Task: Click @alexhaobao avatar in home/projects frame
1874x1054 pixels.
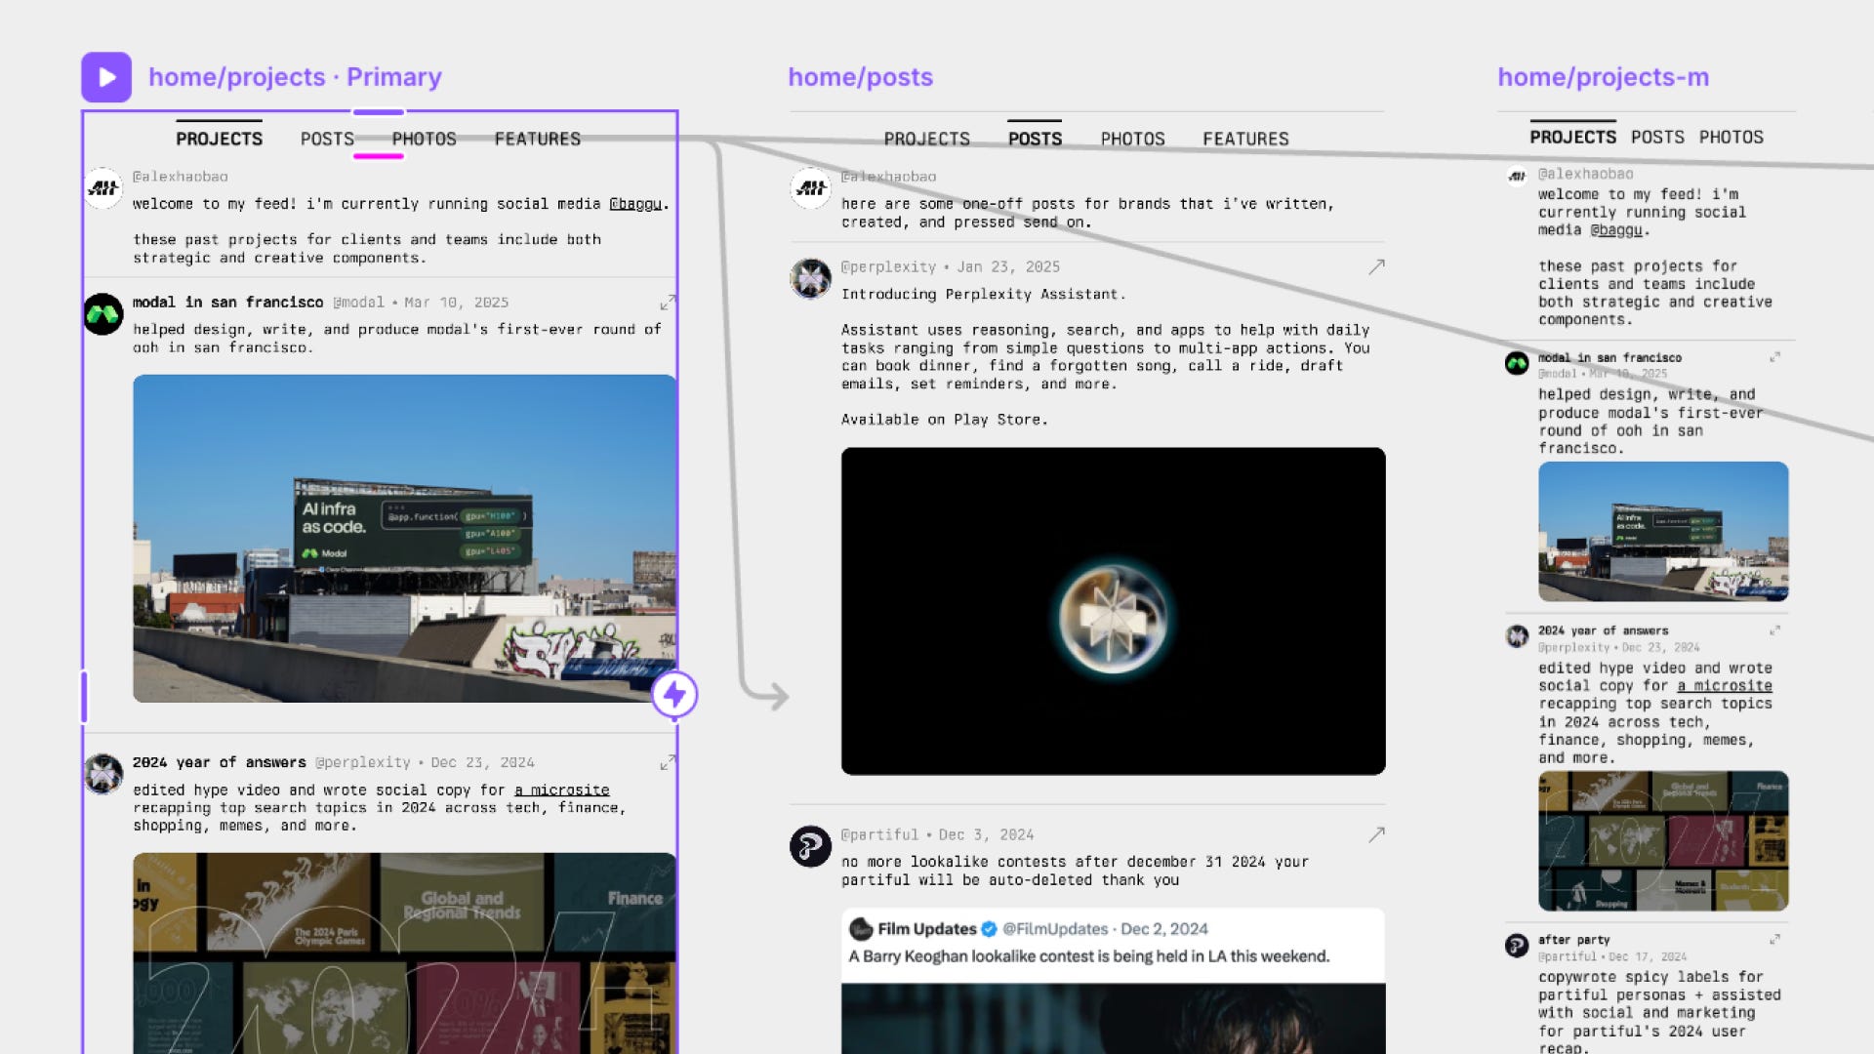Action: 103,187
